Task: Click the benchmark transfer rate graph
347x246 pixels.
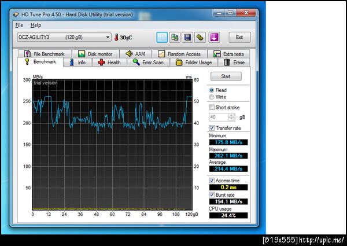Action: click(112, 145)
